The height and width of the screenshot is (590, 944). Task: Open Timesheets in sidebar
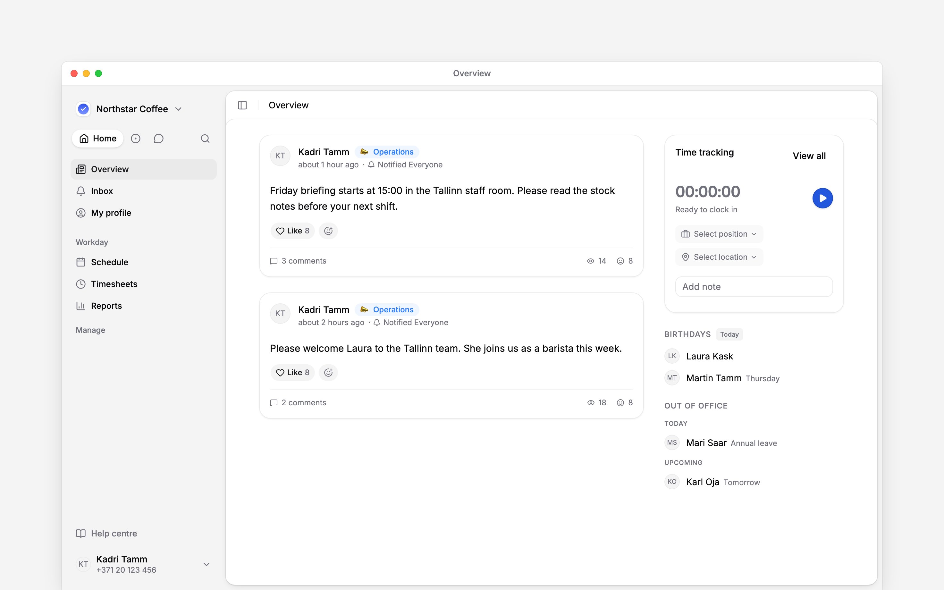pos(144,284)
